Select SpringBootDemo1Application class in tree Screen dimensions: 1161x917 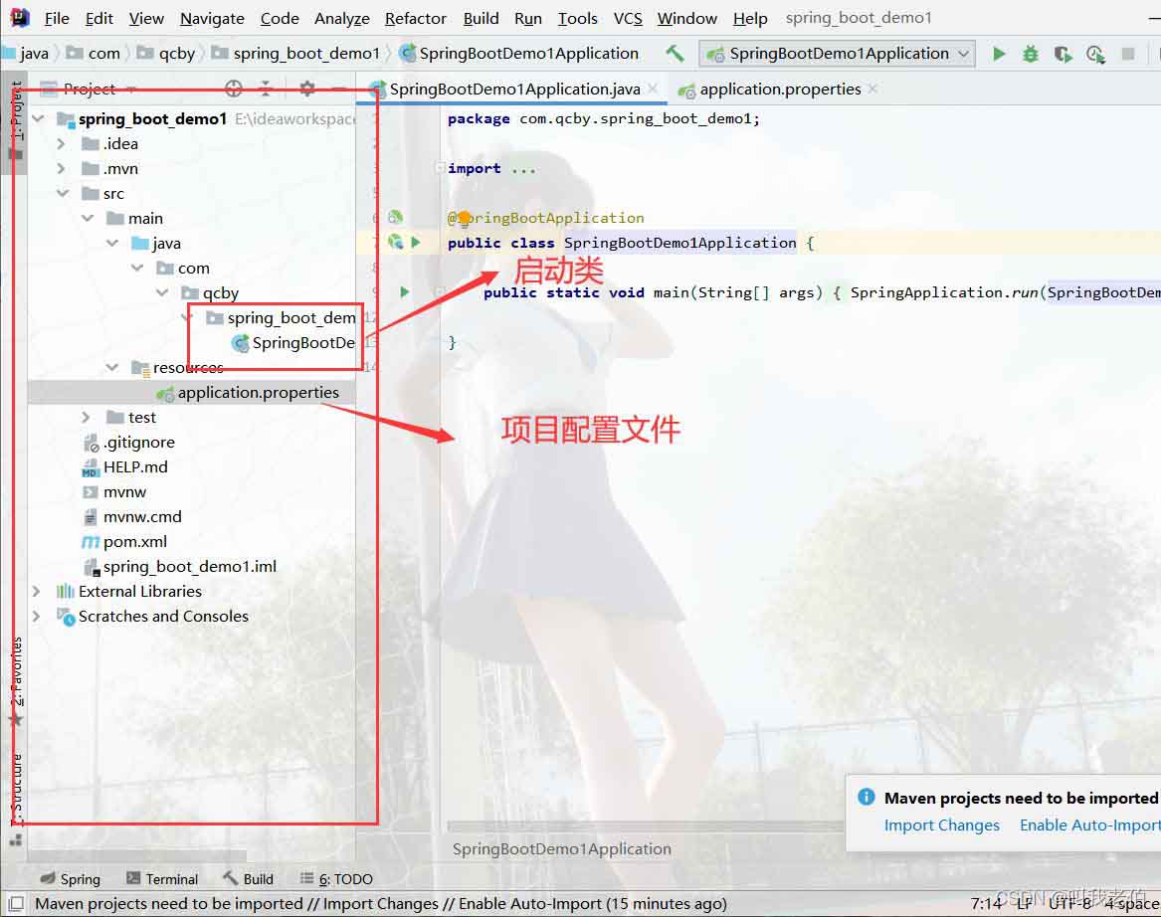293,343
